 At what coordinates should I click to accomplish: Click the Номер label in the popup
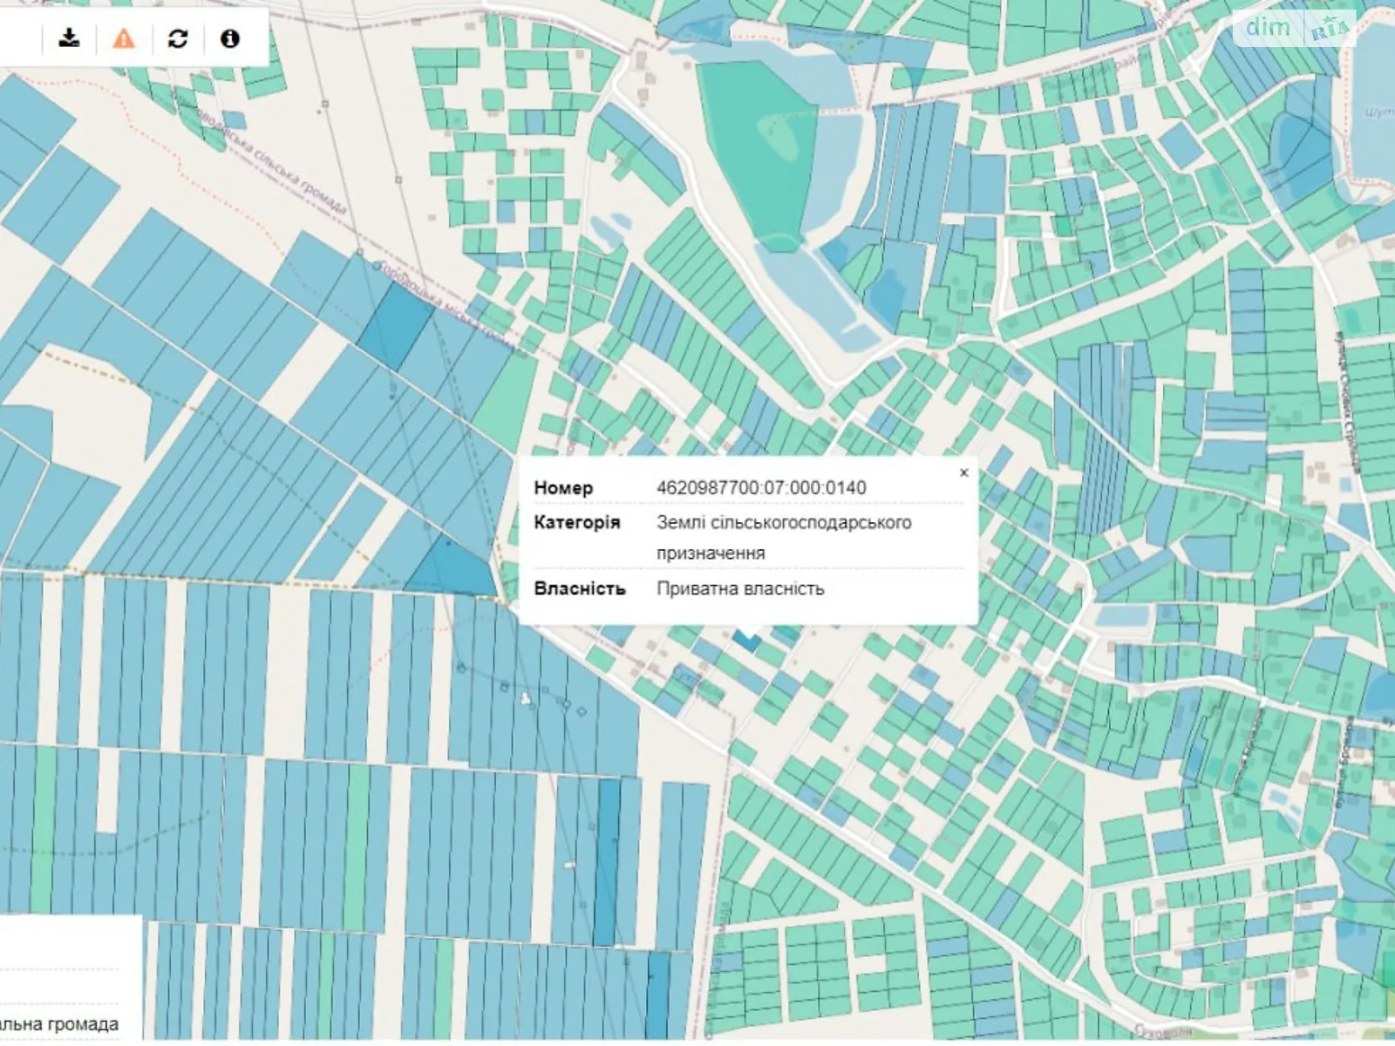(563, 488)
